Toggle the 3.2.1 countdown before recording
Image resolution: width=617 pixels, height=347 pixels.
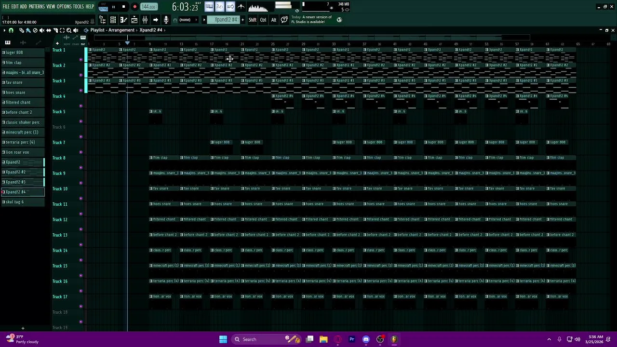[219, 7]
